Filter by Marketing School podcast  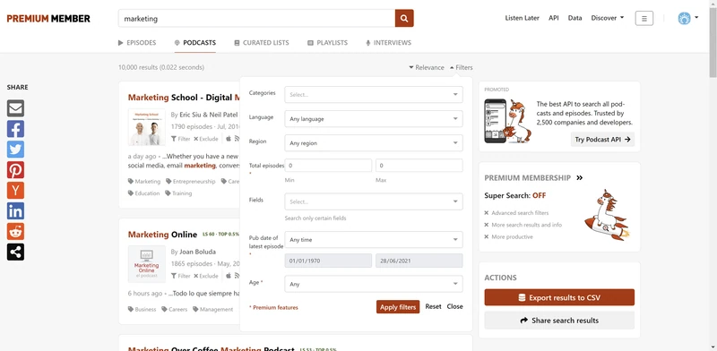point(181,139)
